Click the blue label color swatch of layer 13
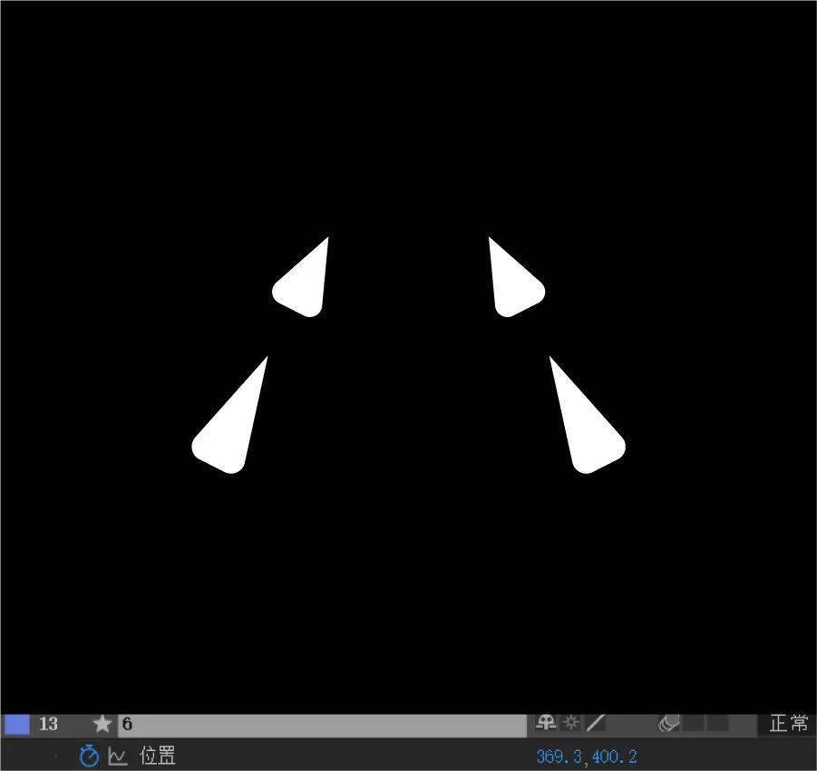Image resolution: width=817 pixels, height=771 pixels. coord(16,724)
